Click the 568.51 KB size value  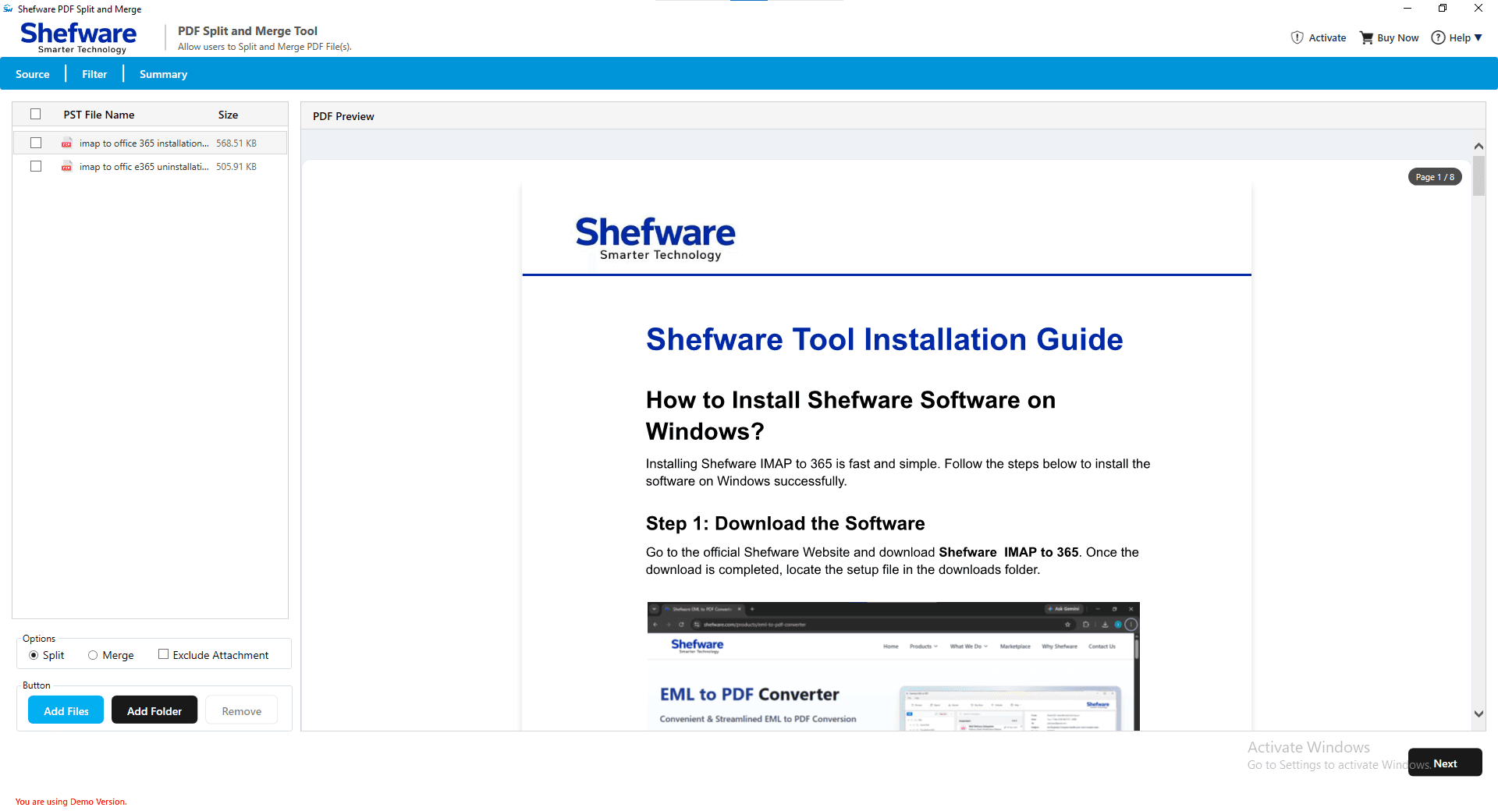click(236, 143)
